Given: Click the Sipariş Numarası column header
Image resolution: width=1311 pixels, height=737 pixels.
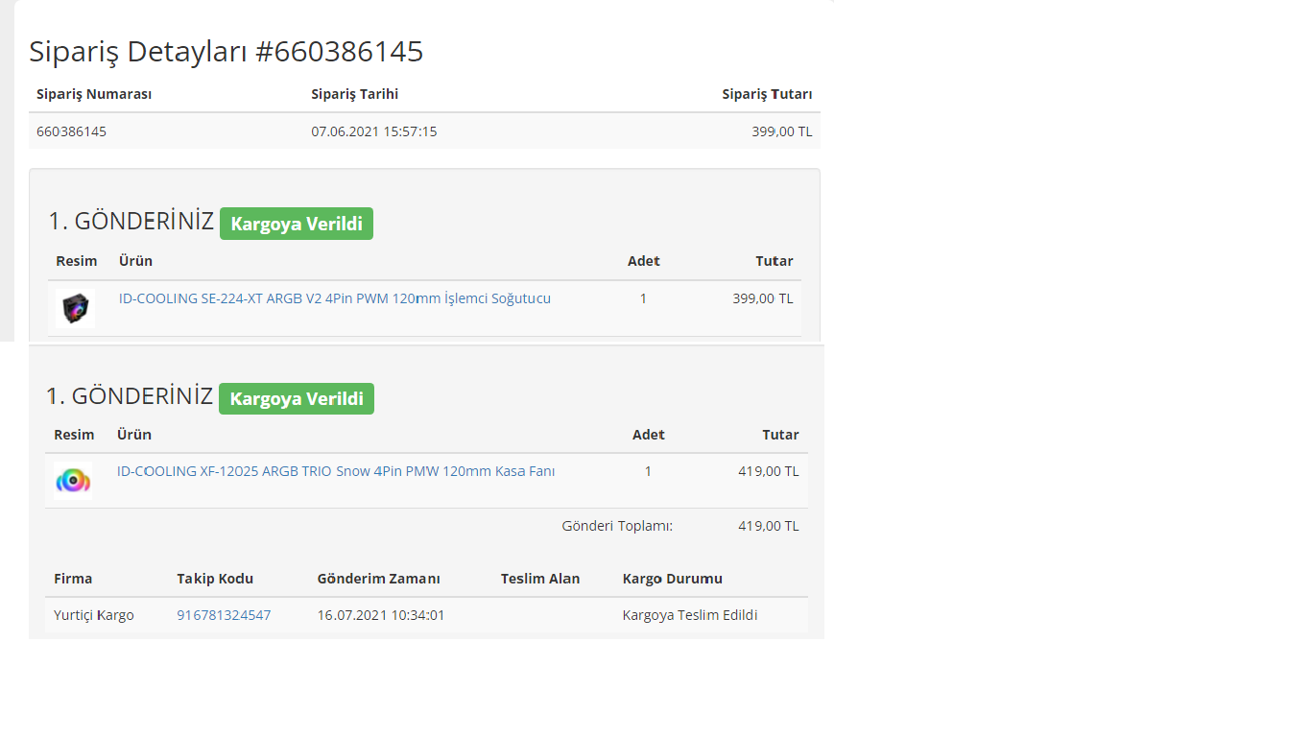Looking at the screenshot, I should [x=94, y=94].
